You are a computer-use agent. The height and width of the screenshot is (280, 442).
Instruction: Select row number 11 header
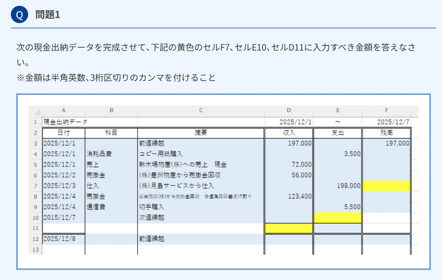pyautogui.click(x=35, y=228)
